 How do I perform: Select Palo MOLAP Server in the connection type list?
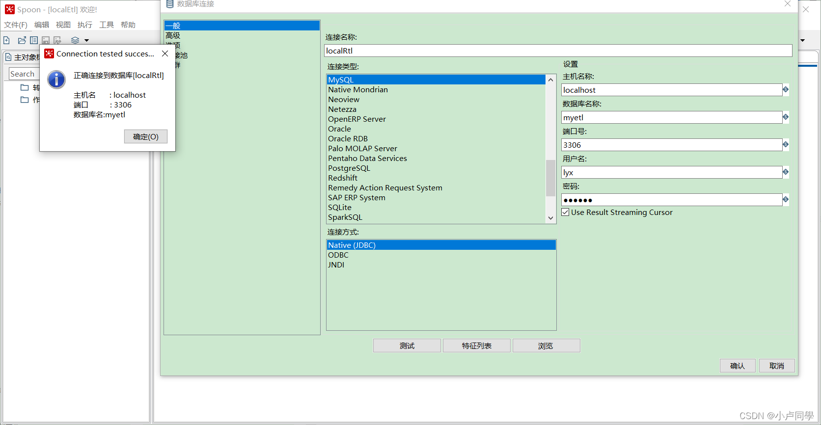pos(436,148)
